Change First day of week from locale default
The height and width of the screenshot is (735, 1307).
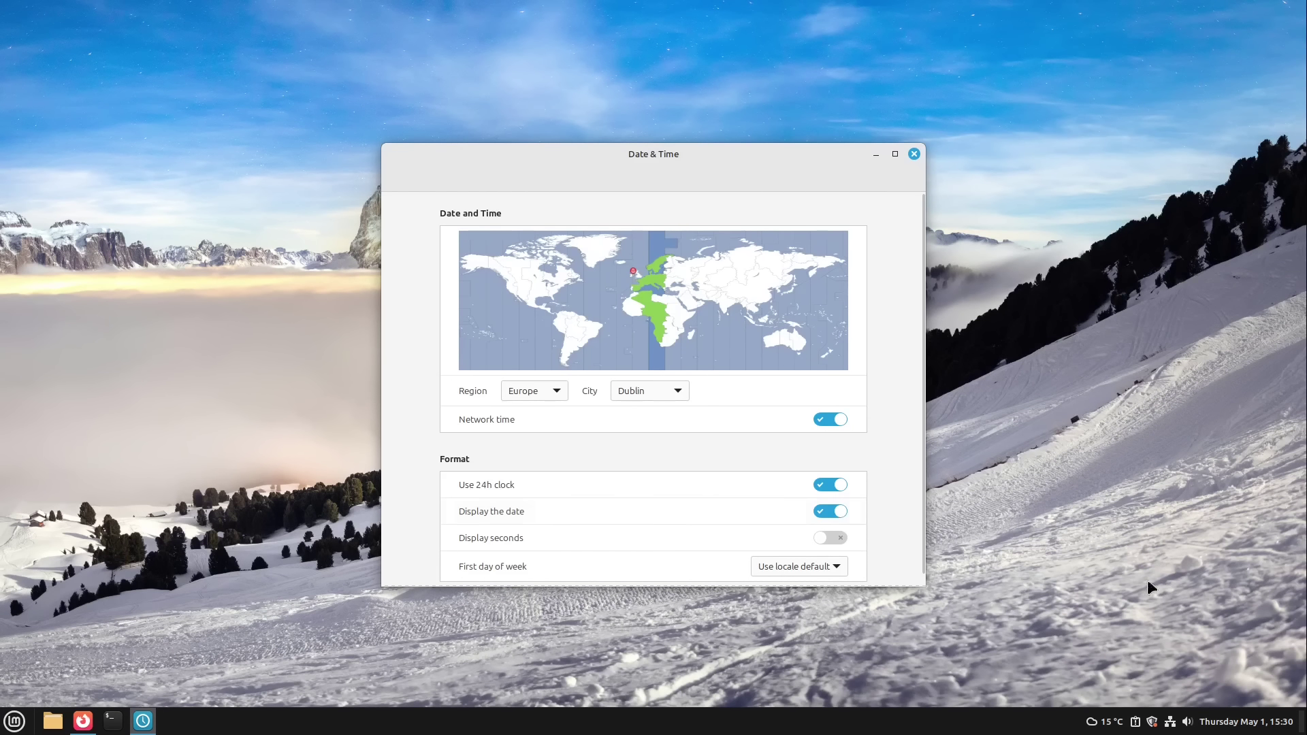tap(798, 566)
